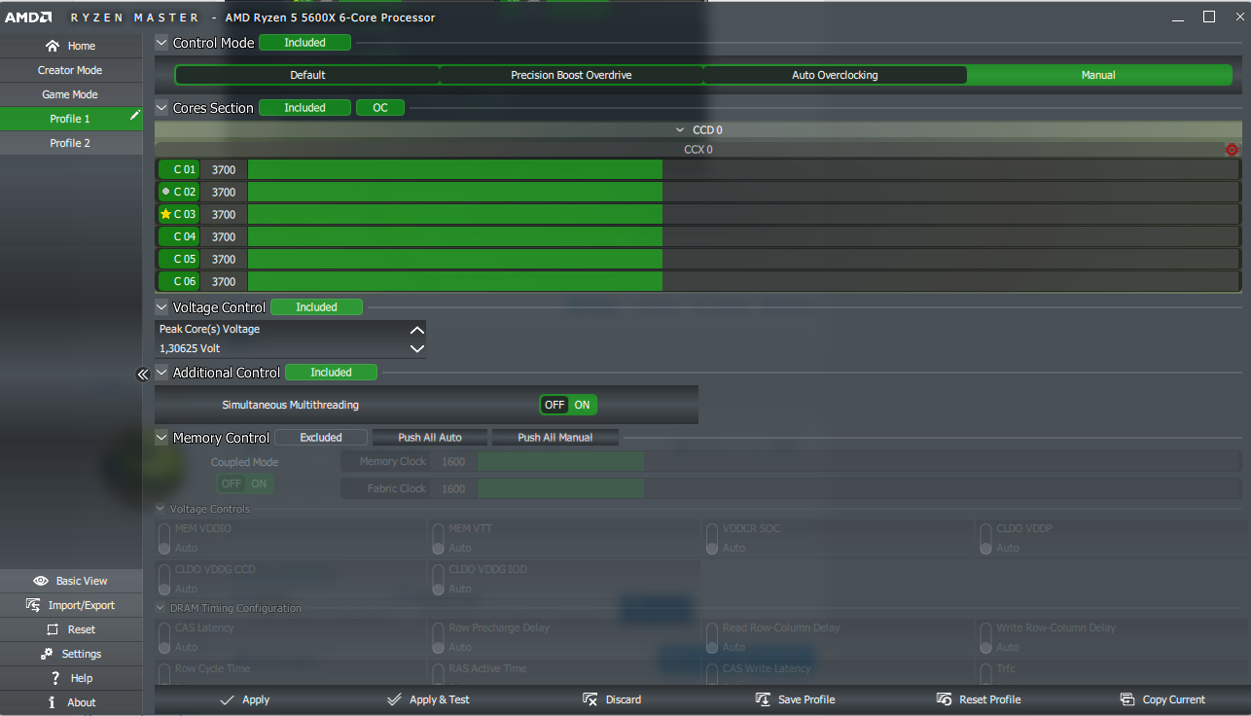This screenshot has height=716, width=1251.
Task: Select the Manual control mode
Action: tap(1099, 75)
